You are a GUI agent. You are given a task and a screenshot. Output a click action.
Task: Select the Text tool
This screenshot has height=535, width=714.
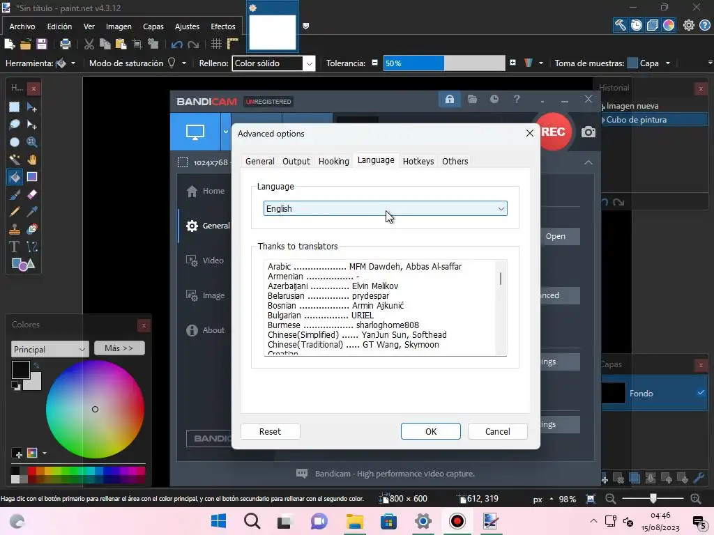click(14, 247)
